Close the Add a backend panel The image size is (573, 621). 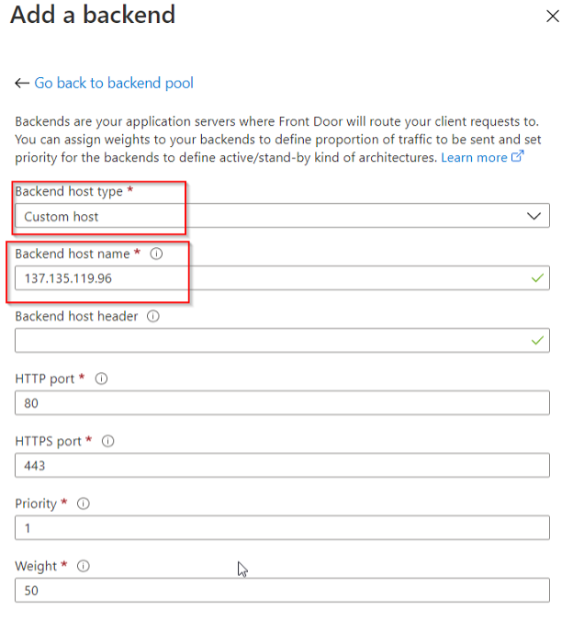[x=553, y=17]
